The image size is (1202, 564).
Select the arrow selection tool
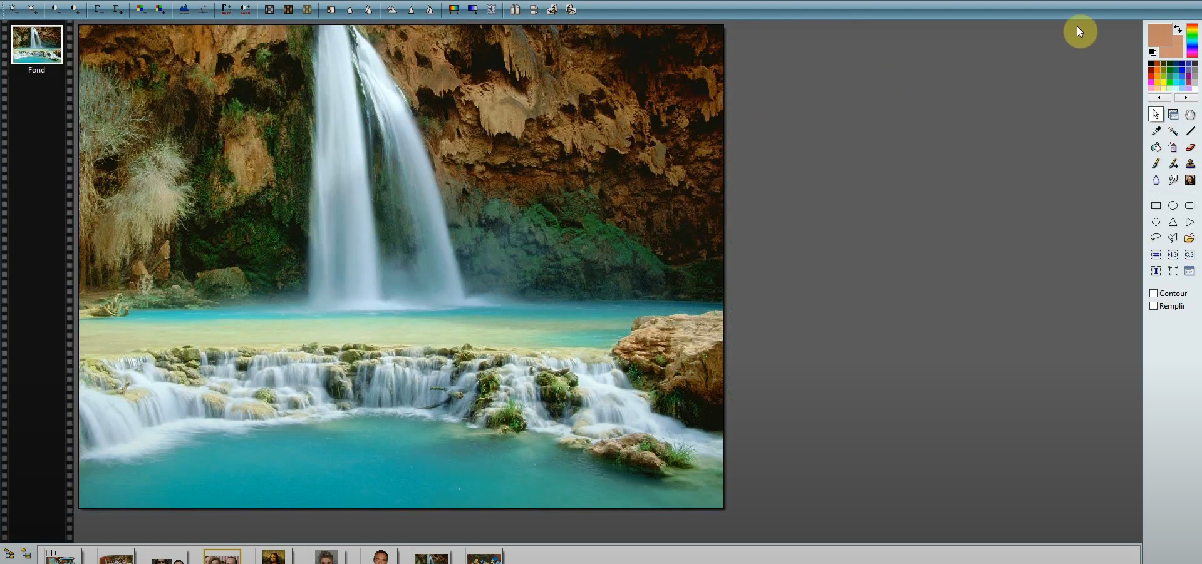tap(1156, 115)
